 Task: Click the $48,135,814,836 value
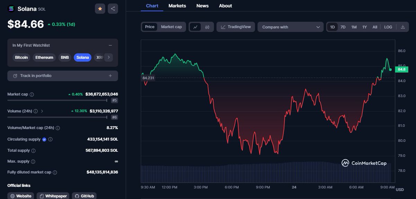tap(102, 172)
